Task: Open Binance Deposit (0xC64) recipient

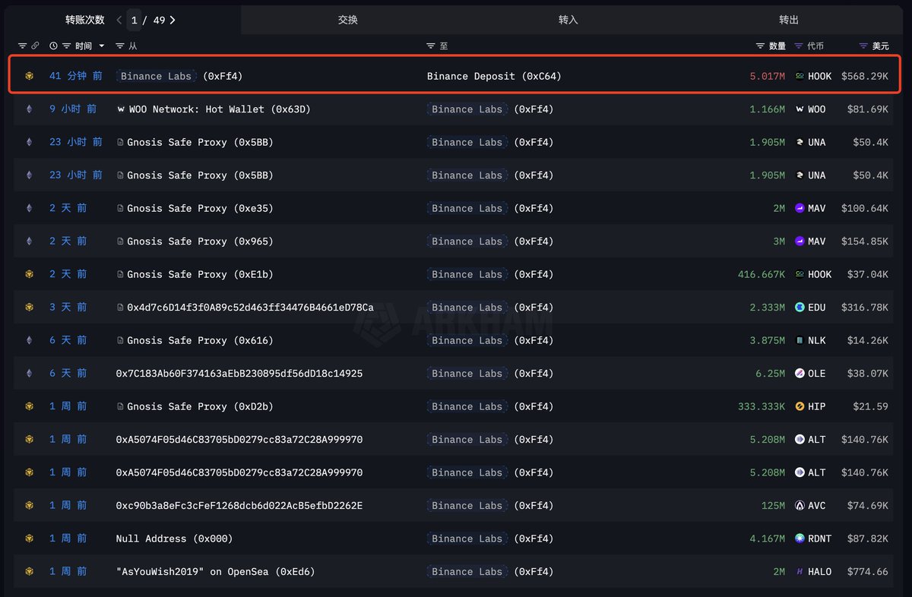Action: 494,76
